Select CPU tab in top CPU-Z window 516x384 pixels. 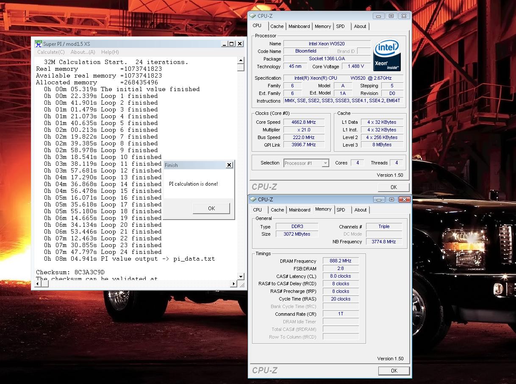click(x=257, y=25)
